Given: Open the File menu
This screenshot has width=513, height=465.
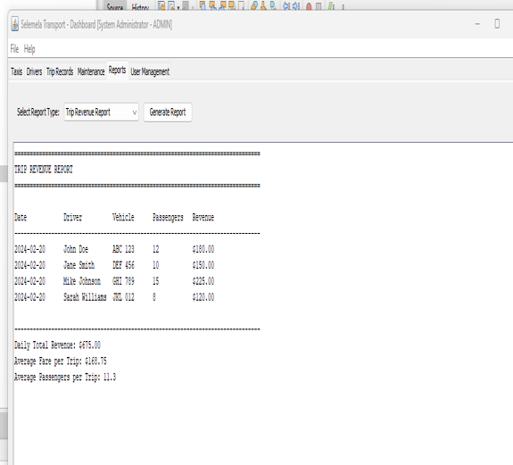Looking at the screenshot, I should [x=14, y=49].
